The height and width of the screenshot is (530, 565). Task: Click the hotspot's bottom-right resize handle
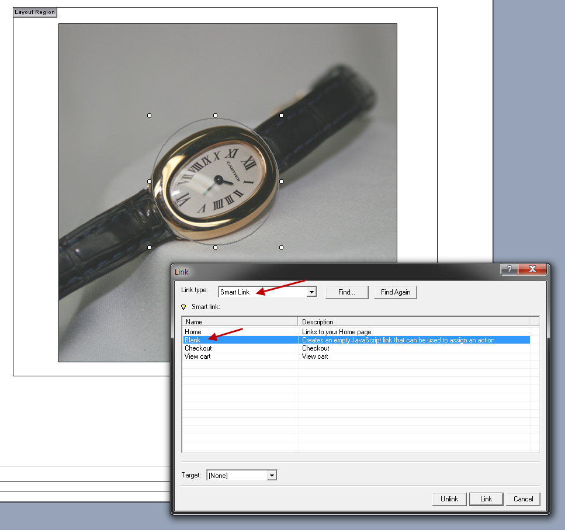click(282, 248)
